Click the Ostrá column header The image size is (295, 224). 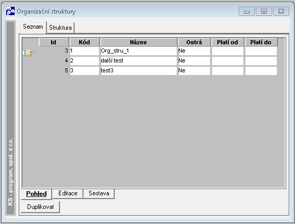[x=194, y=42]
